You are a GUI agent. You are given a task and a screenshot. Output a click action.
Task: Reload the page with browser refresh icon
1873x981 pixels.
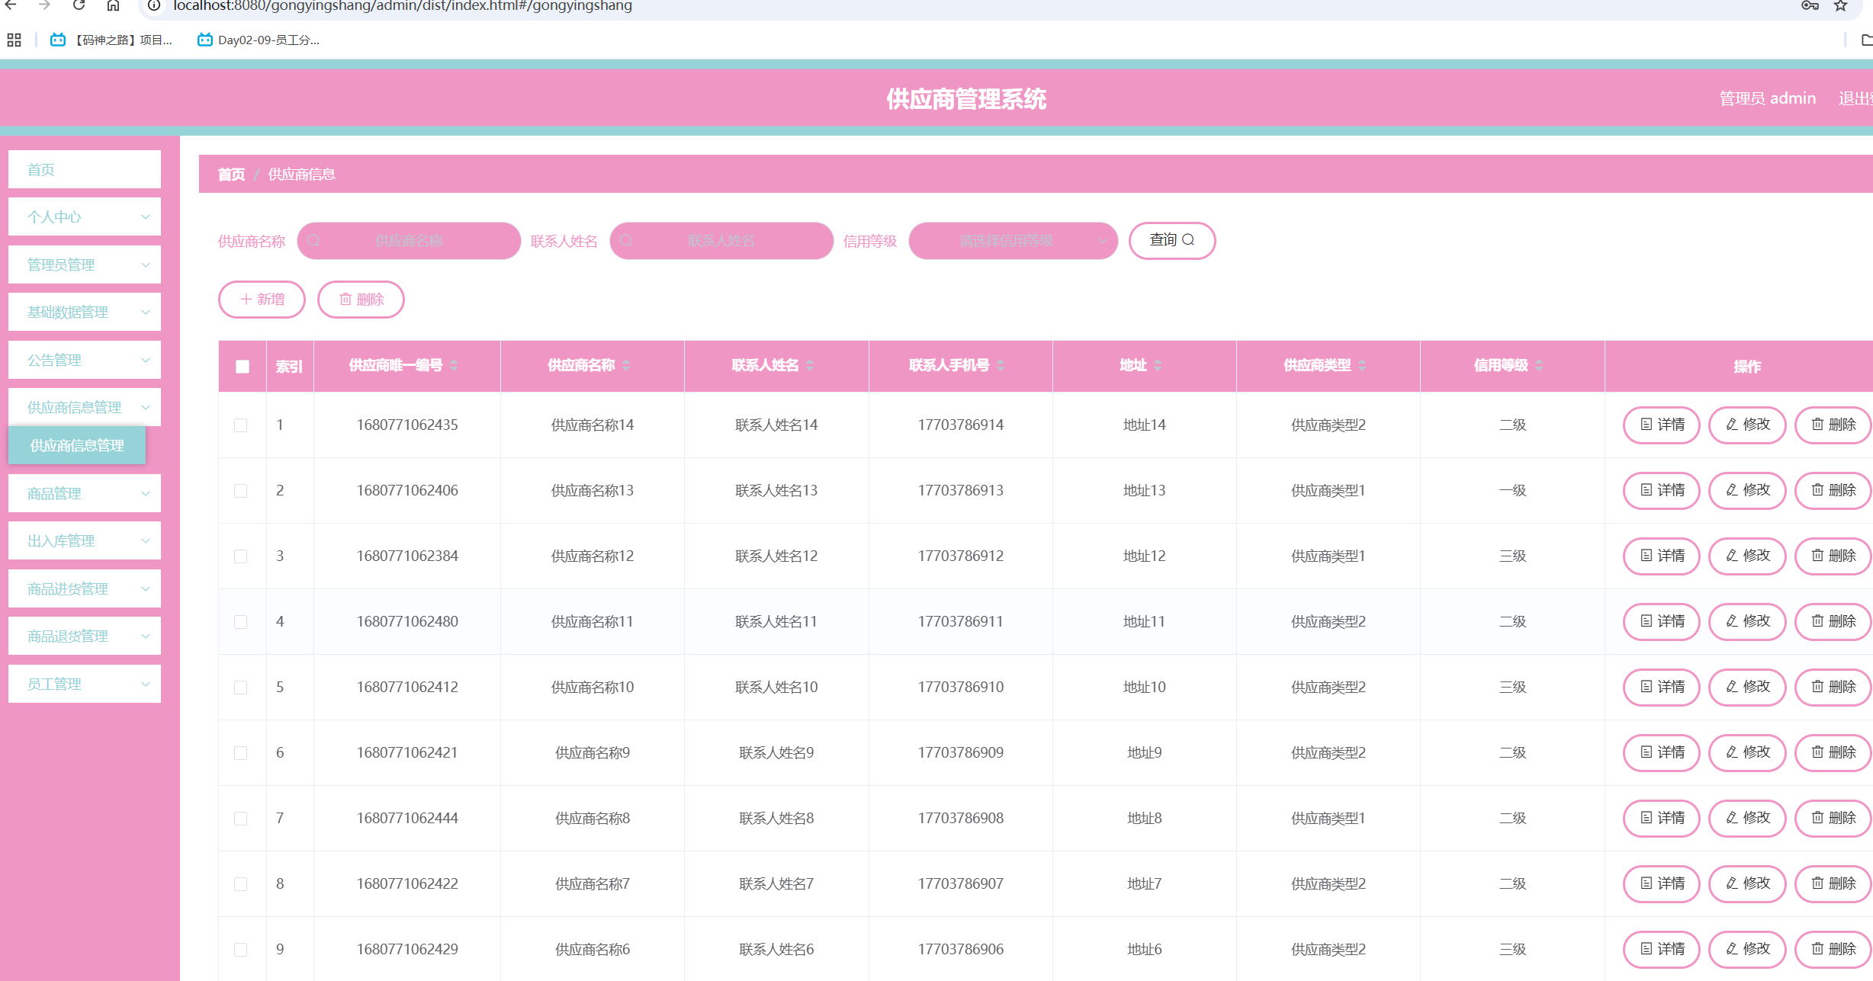(79, 5)
